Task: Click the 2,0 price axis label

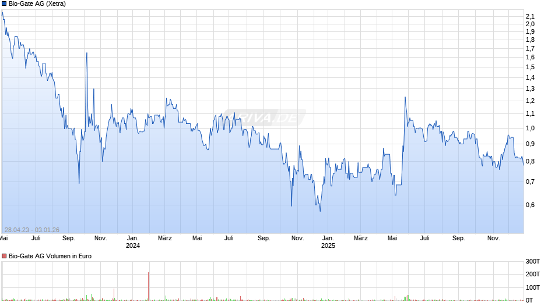Action: pyautogui.click(x=530, y=24)
